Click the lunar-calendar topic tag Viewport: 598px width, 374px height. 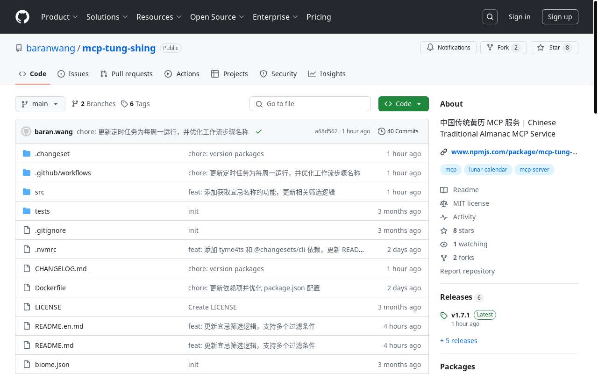(x=488, y=170)
